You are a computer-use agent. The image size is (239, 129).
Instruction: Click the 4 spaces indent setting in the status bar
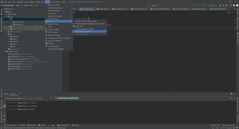coord(228,128)
